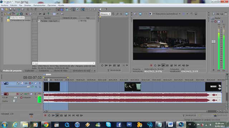Click compositing mode icon on video track
This screenshot has width=229, height=128.
[33, 87]
